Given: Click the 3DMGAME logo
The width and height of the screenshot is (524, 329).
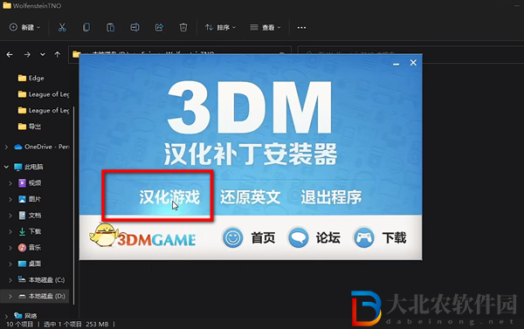Looking at the screenshot, I should point(142,236).
